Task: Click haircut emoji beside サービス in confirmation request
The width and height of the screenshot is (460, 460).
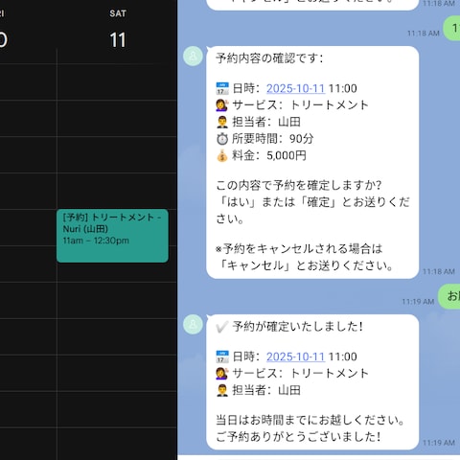Action: 222,105
